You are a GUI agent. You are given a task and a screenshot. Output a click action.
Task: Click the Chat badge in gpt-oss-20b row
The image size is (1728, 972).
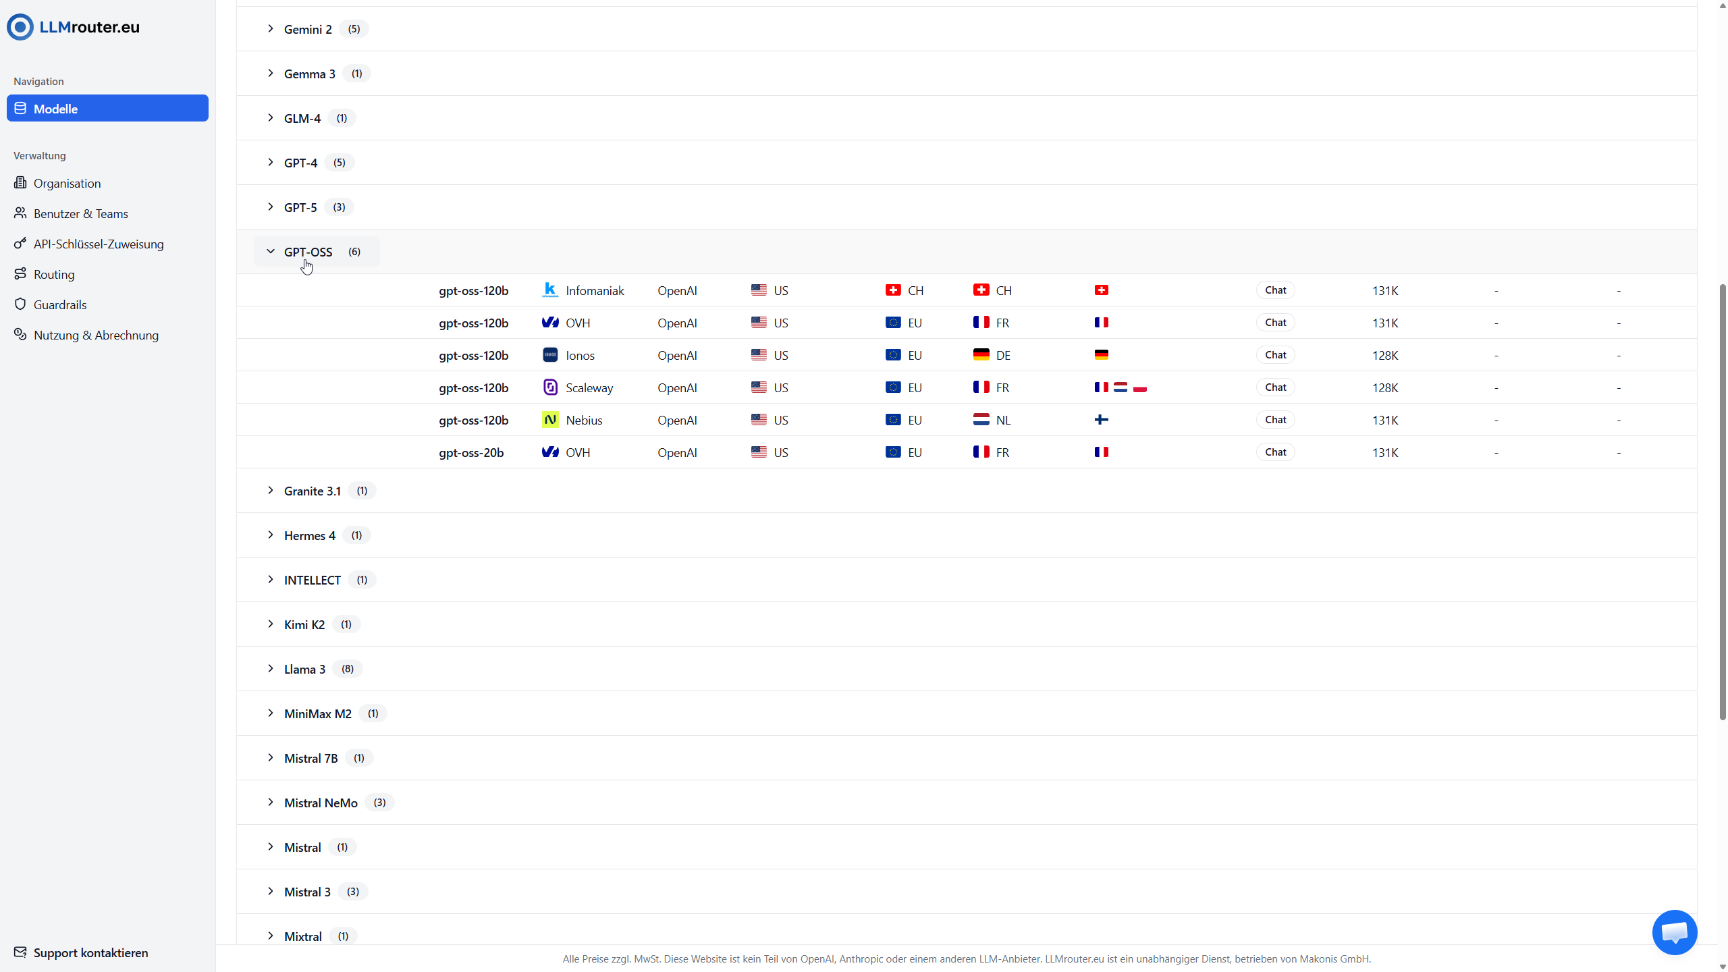click(1275, 452)
